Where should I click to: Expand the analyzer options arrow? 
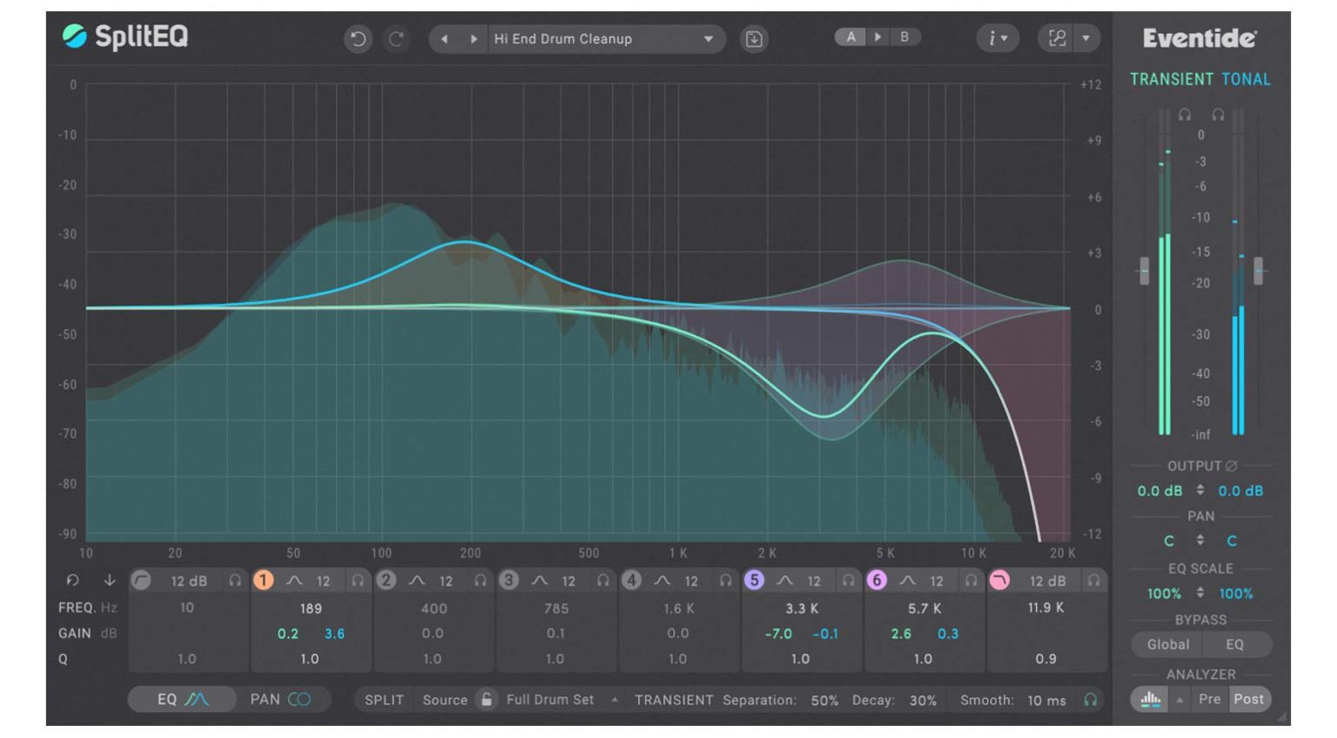tap(1180, 700)
